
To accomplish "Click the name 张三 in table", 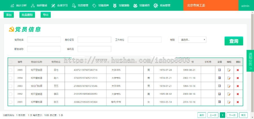I will click(56, 102).
